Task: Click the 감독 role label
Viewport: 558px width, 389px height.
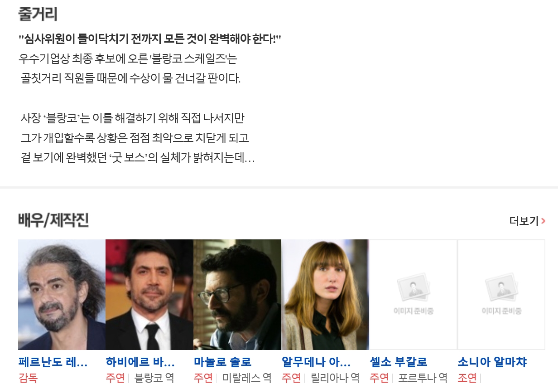Action: point(28,378)
